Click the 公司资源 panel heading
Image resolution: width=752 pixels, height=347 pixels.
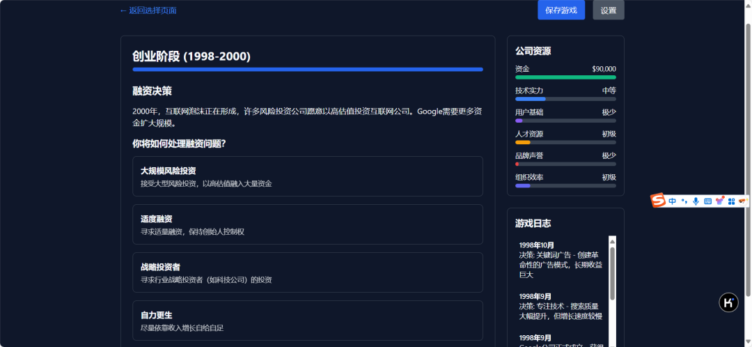click(x=533, y=50)
